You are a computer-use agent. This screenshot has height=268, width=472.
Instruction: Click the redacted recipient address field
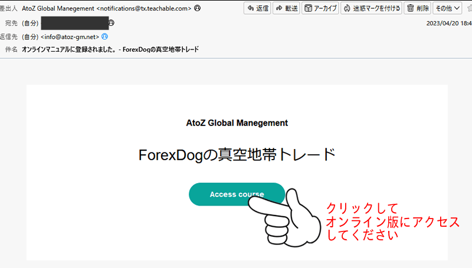point(75,23)
